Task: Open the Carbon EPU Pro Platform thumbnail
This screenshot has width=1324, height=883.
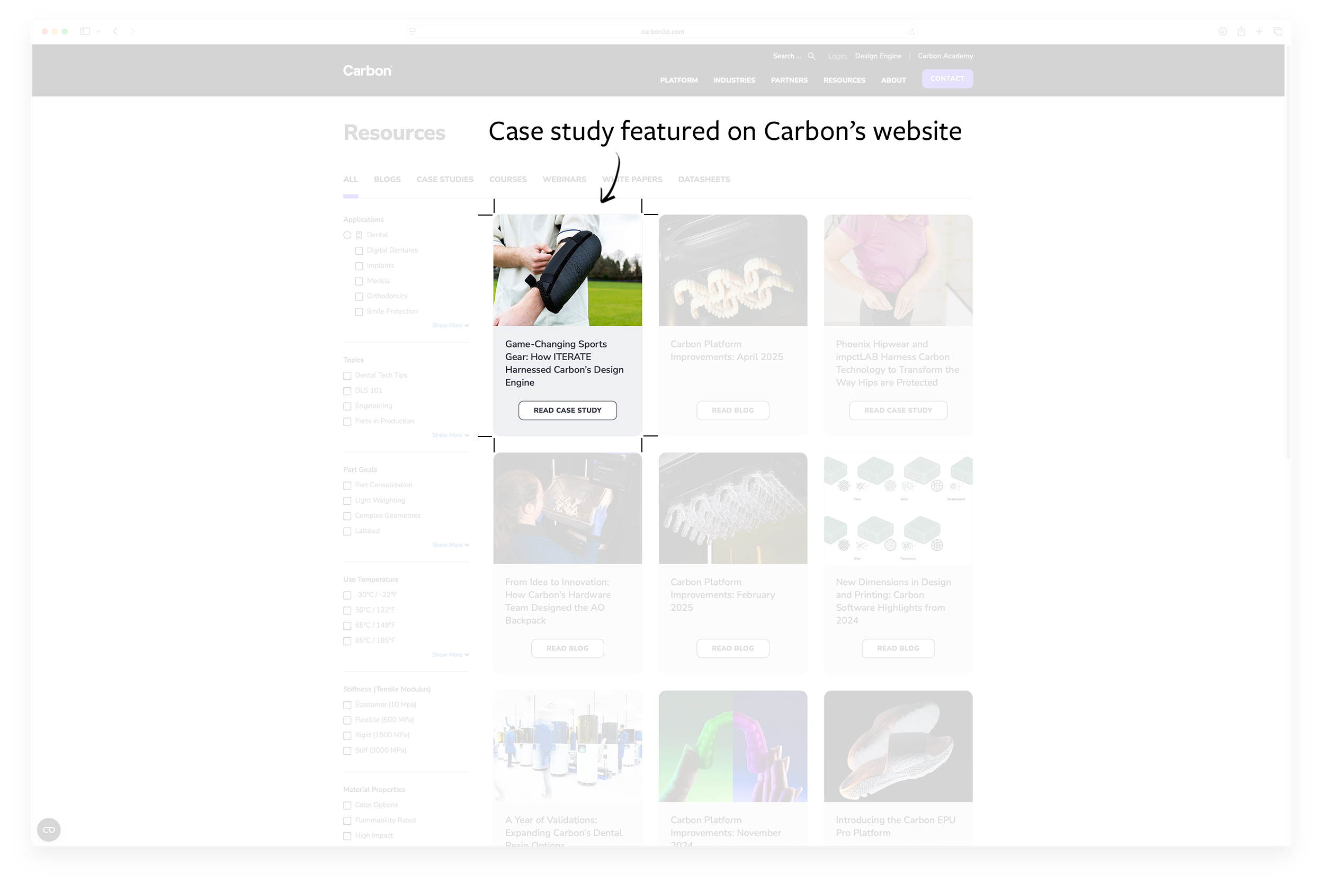Action: coord(898,746)
